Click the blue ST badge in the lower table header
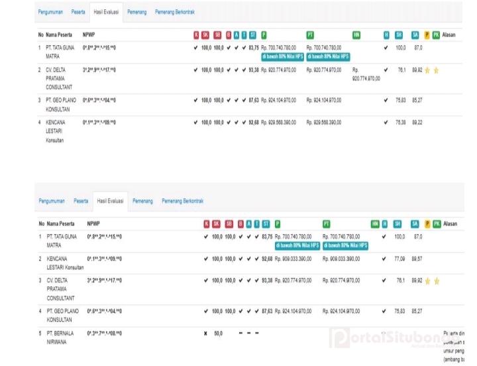This screenshot has height=366, width=477. (x=266, y=223)
